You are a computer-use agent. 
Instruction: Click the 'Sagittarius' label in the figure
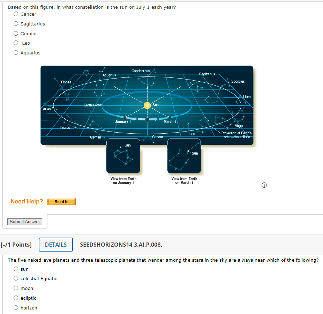click(207, 74)
